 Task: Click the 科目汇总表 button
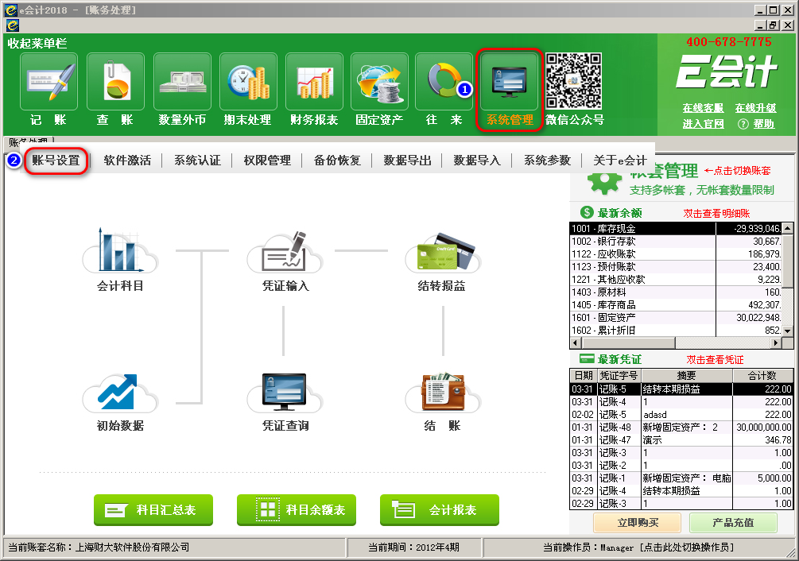153,509
